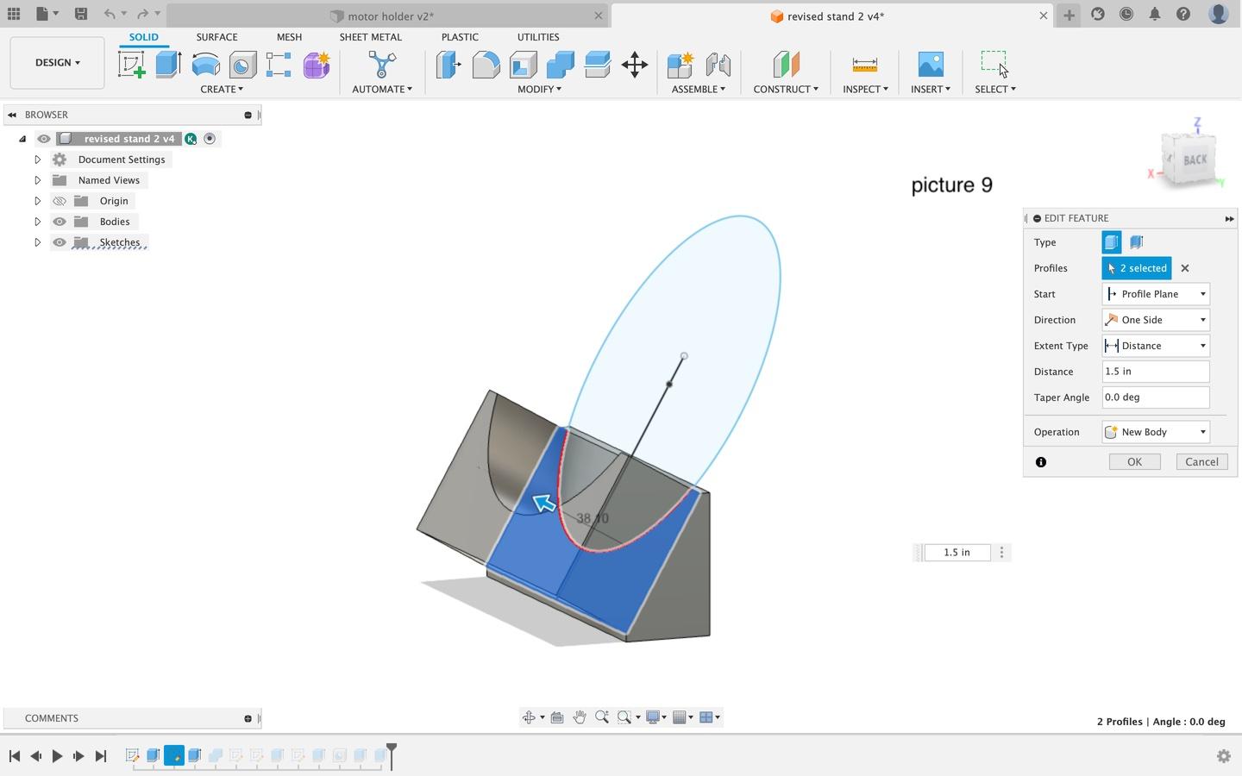Select the Joint tool
The width and height of the screenshot is (1242, 776).
tap(718, 65)
